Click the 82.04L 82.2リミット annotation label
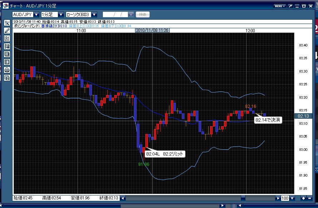Screen dimensions: 318x208 [165, 154]
